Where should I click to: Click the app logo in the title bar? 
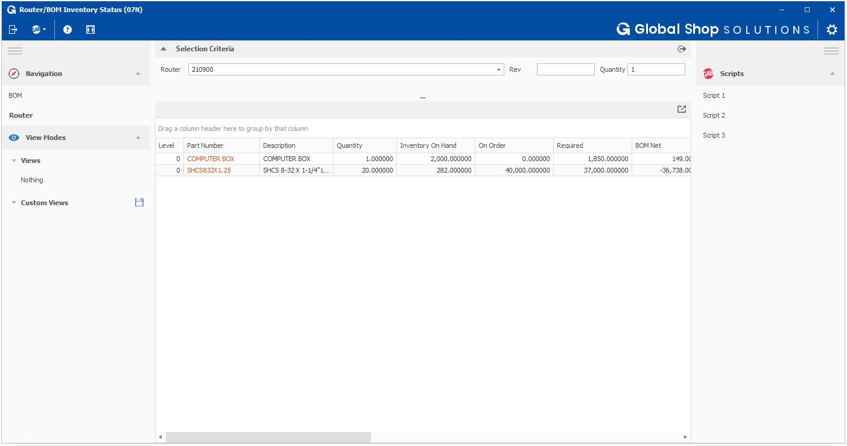click(11, 10)
